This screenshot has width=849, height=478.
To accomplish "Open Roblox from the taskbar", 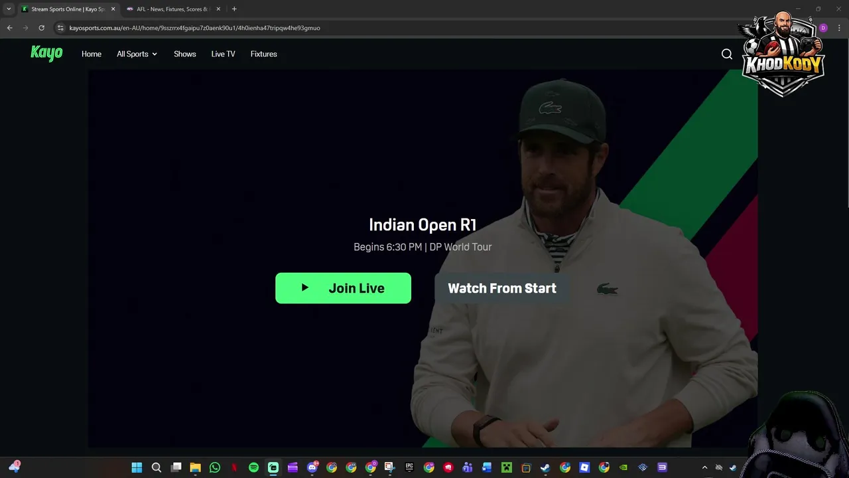I will tap(584, 467).
